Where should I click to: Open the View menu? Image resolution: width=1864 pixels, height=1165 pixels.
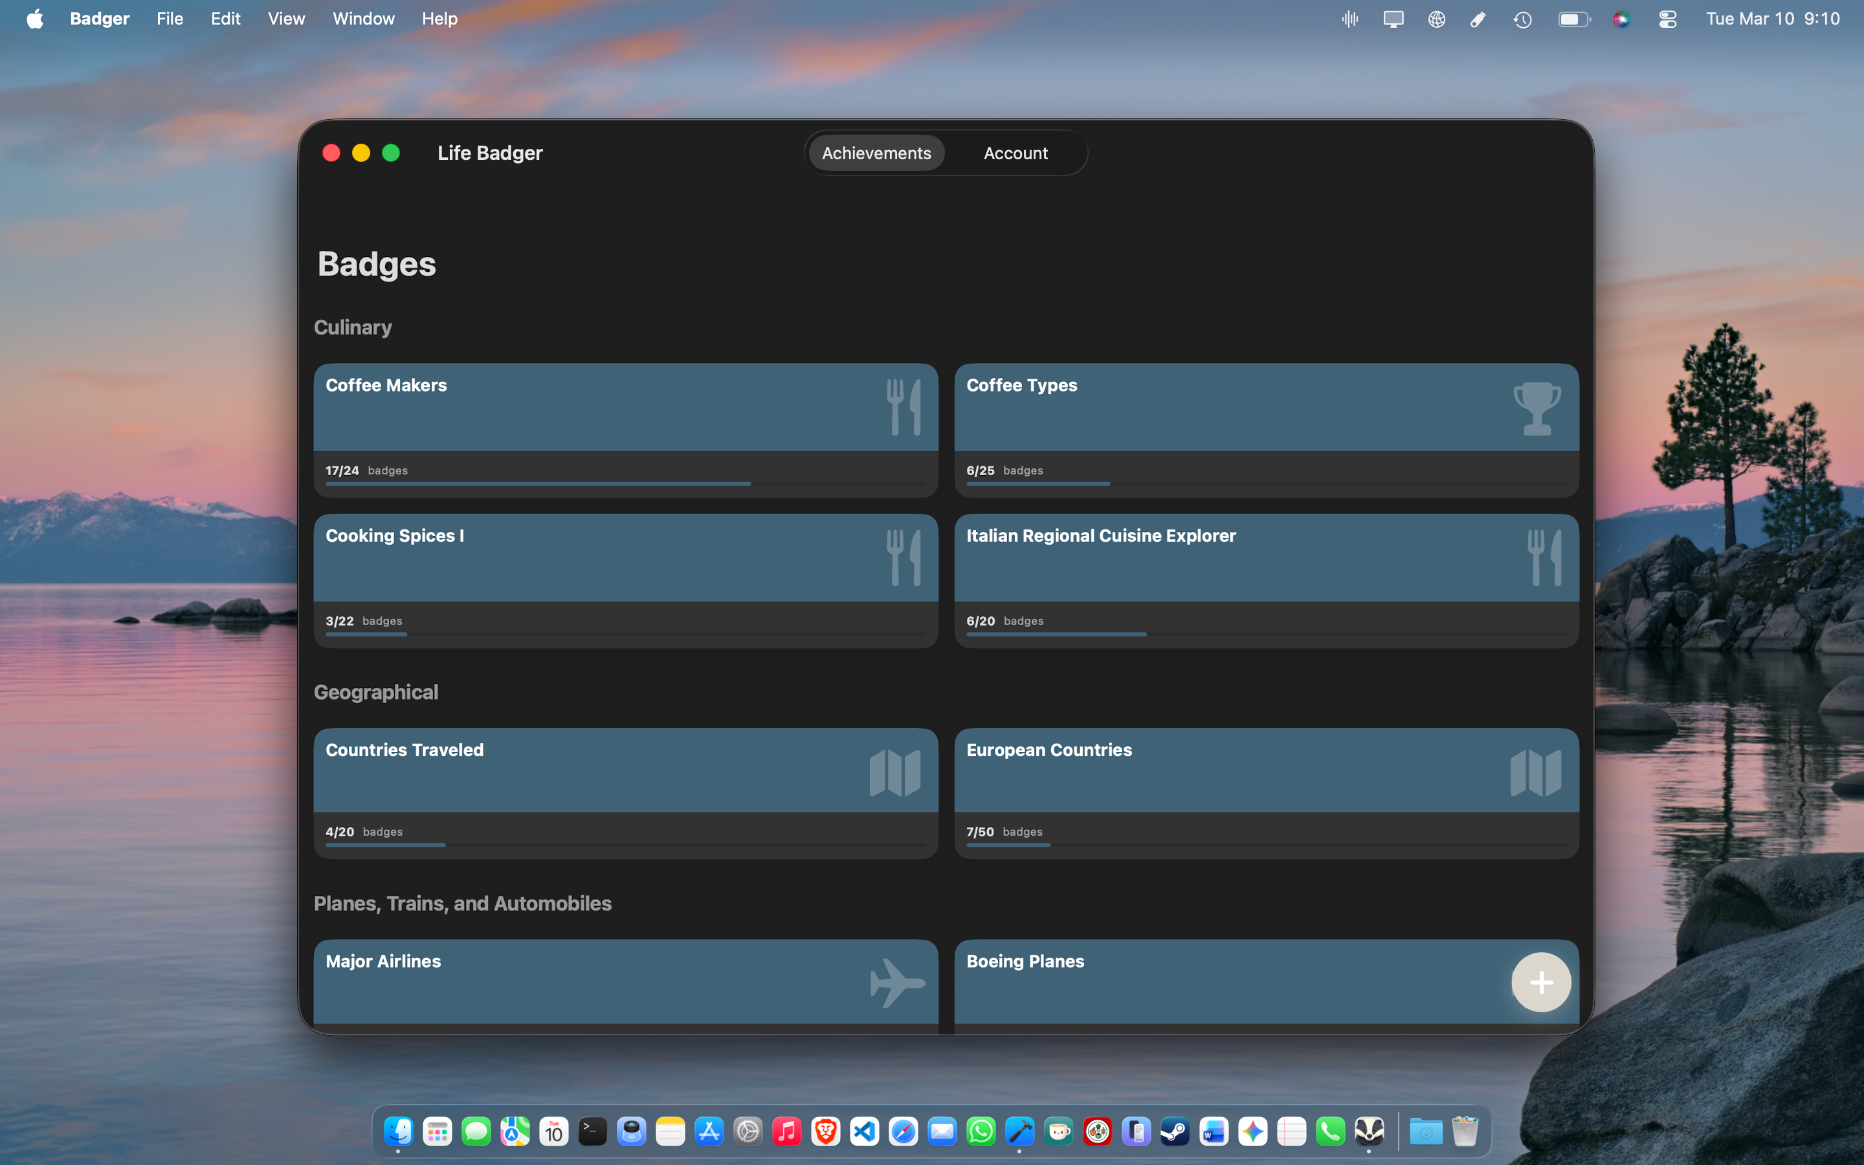[286, 19]
